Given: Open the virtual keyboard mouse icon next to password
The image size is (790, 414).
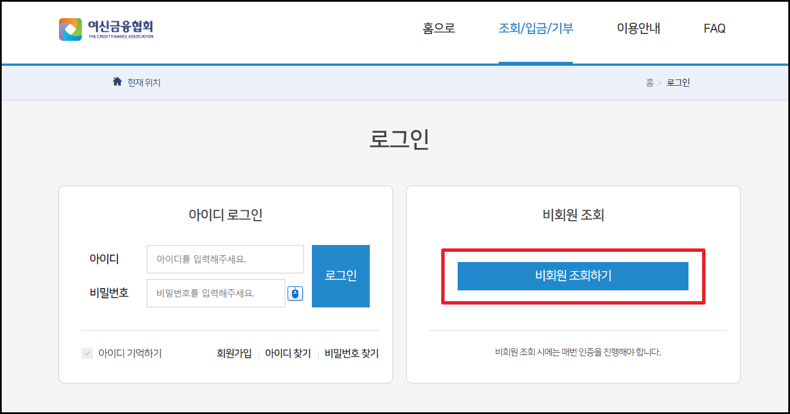Looking at the screenshot, I should coord(295,293).
